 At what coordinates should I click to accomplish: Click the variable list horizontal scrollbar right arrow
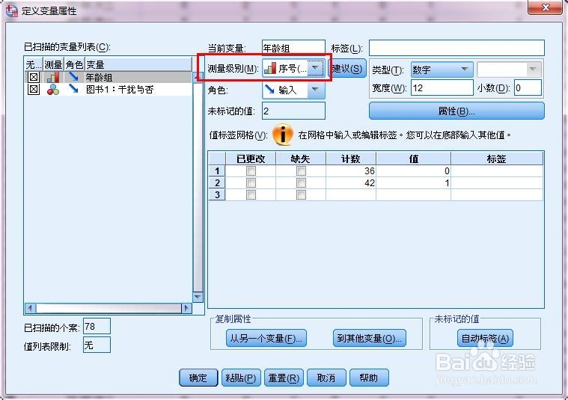[x=186, y=308]
